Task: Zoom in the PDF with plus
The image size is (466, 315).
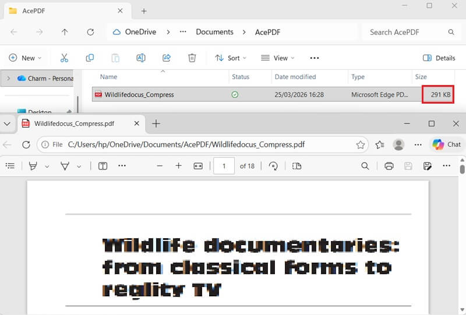Action: pyautogui.click(x=179, y=166)
